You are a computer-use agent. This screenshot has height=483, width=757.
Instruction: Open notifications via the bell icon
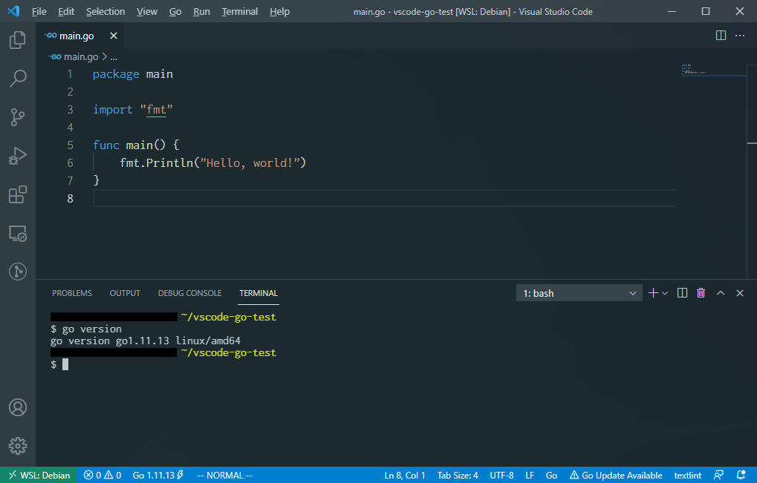pyautogui.click(x=739, y=475)
